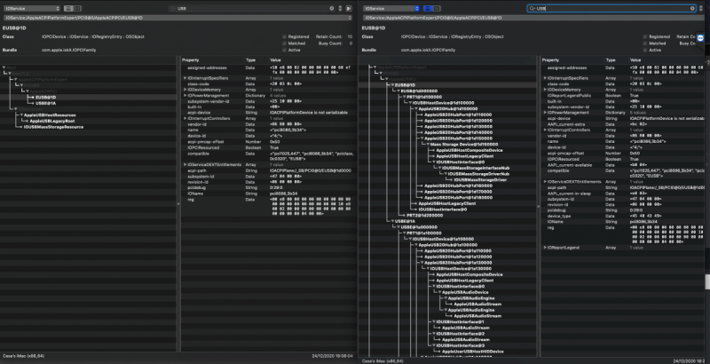Image resolution: width=710 pixels, height=364 pixels.
Task: Switch right window to column browser view
Action: (x=437, y=8)
